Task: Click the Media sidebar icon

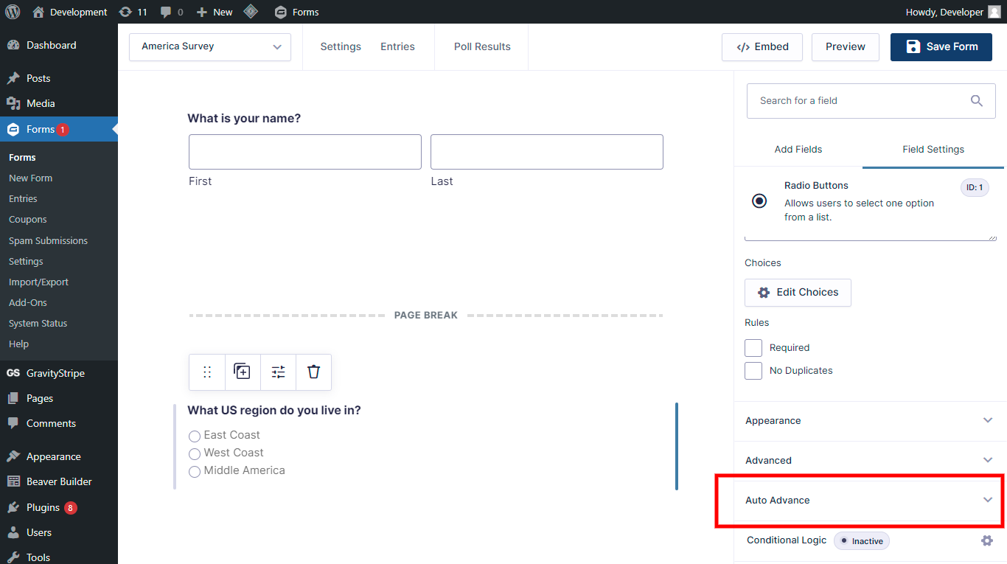Action: [x=13, y=103]
